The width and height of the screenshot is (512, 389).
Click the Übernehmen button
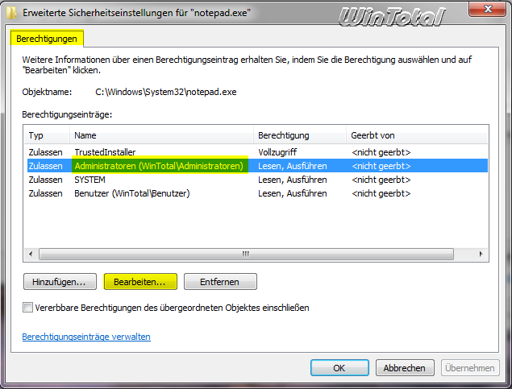pos(470,368)
